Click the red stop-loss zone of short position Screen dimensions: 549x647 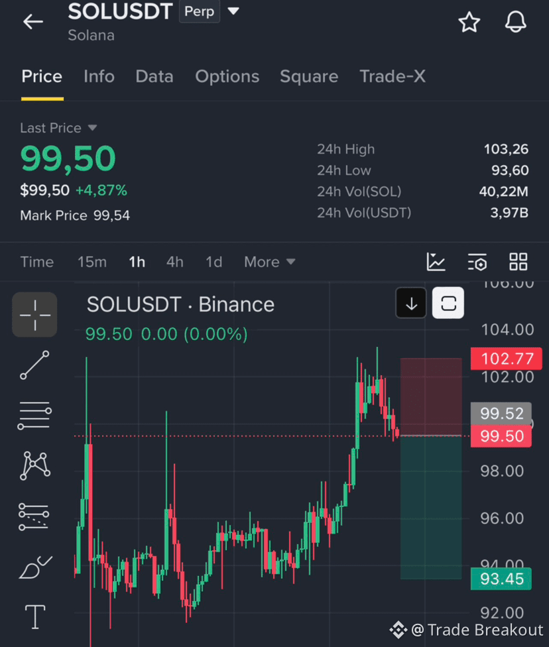click(x=431, y=396)
